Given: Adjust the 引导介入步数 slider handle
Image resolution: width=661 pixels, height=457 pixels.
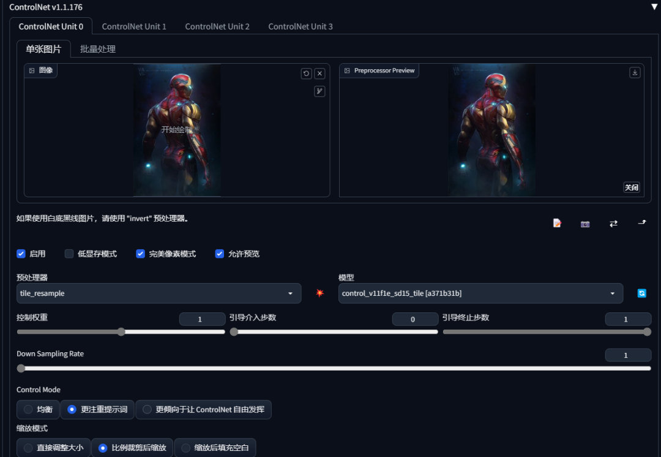Looking at the screenshot, I should (x=234, y=332).
